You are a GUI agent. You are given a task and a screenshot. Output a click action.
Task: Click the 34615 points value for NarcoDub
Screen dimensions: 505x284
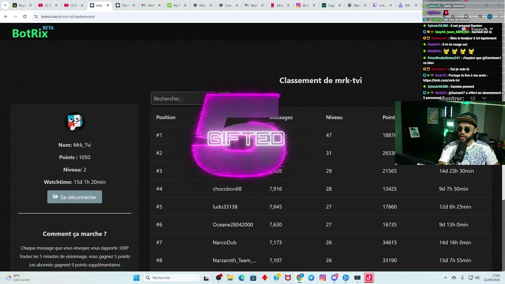click(x=390, y=243)
